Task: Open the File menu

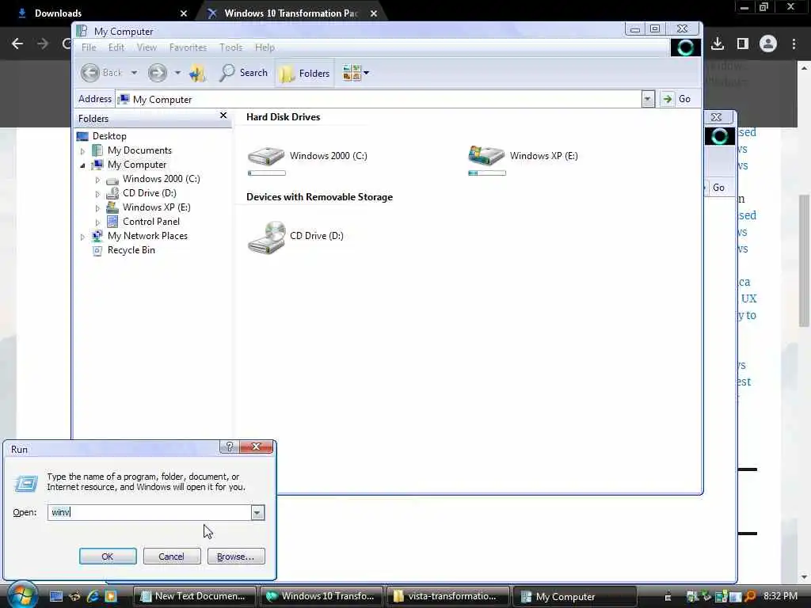Action: pos(89,47)
